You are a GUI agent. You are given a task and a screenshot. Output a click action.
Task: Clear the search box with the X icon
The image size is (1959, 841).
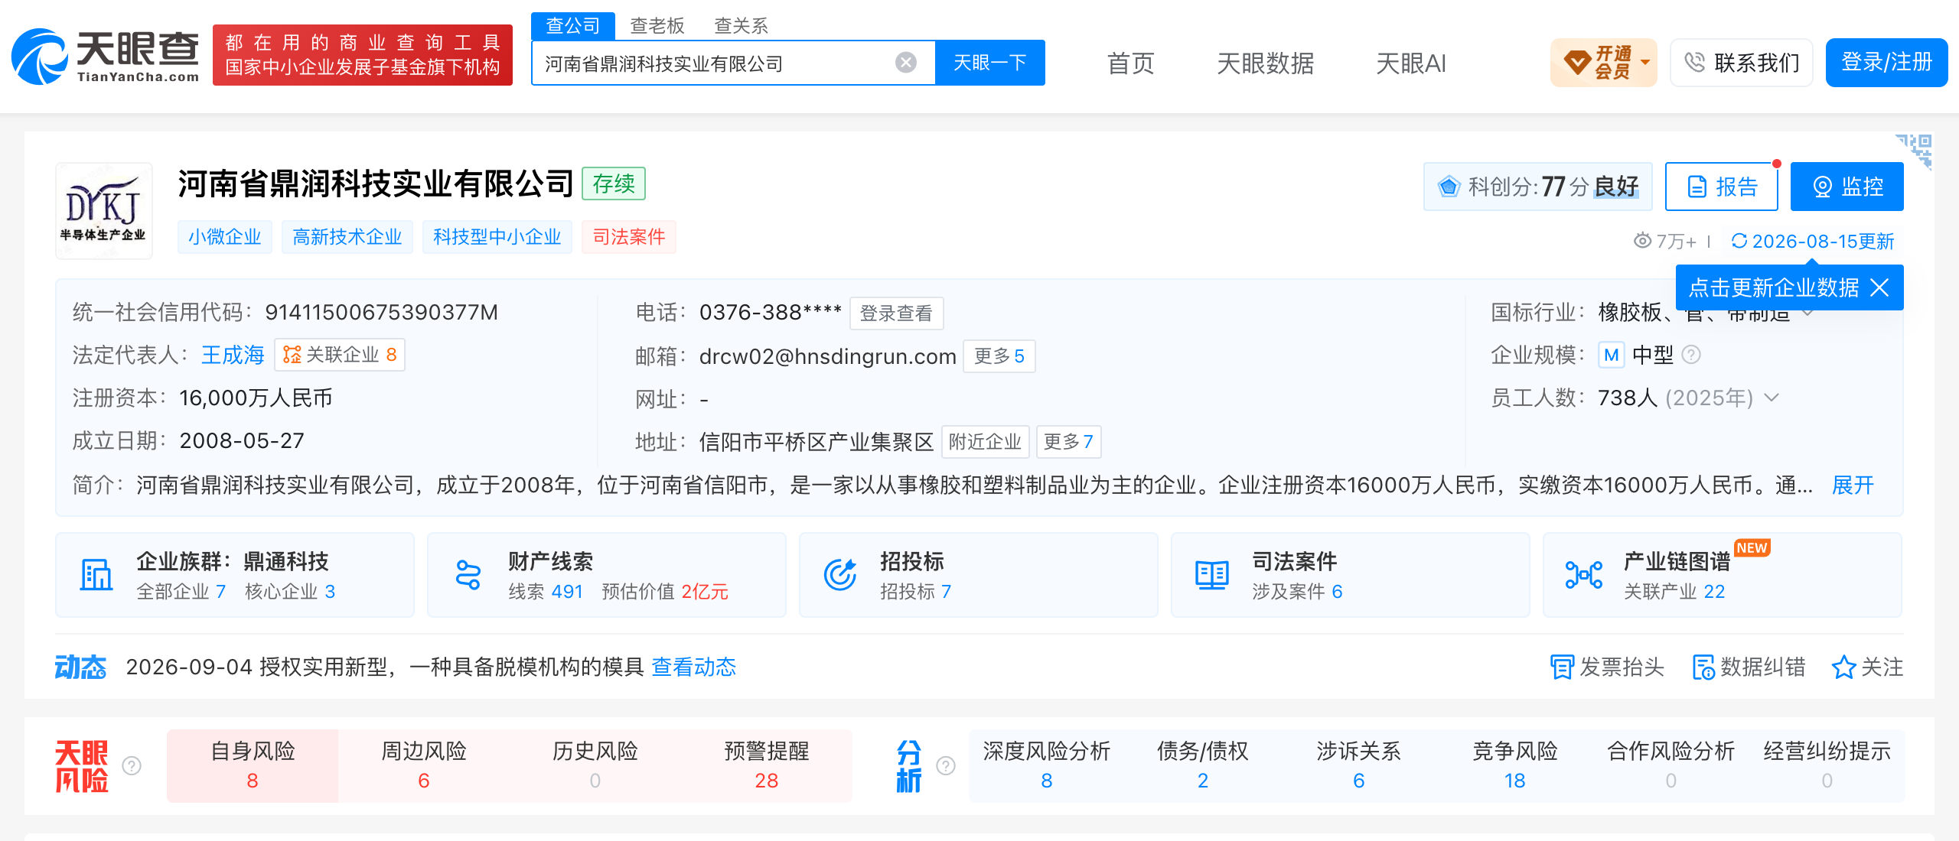pos(906,63)
